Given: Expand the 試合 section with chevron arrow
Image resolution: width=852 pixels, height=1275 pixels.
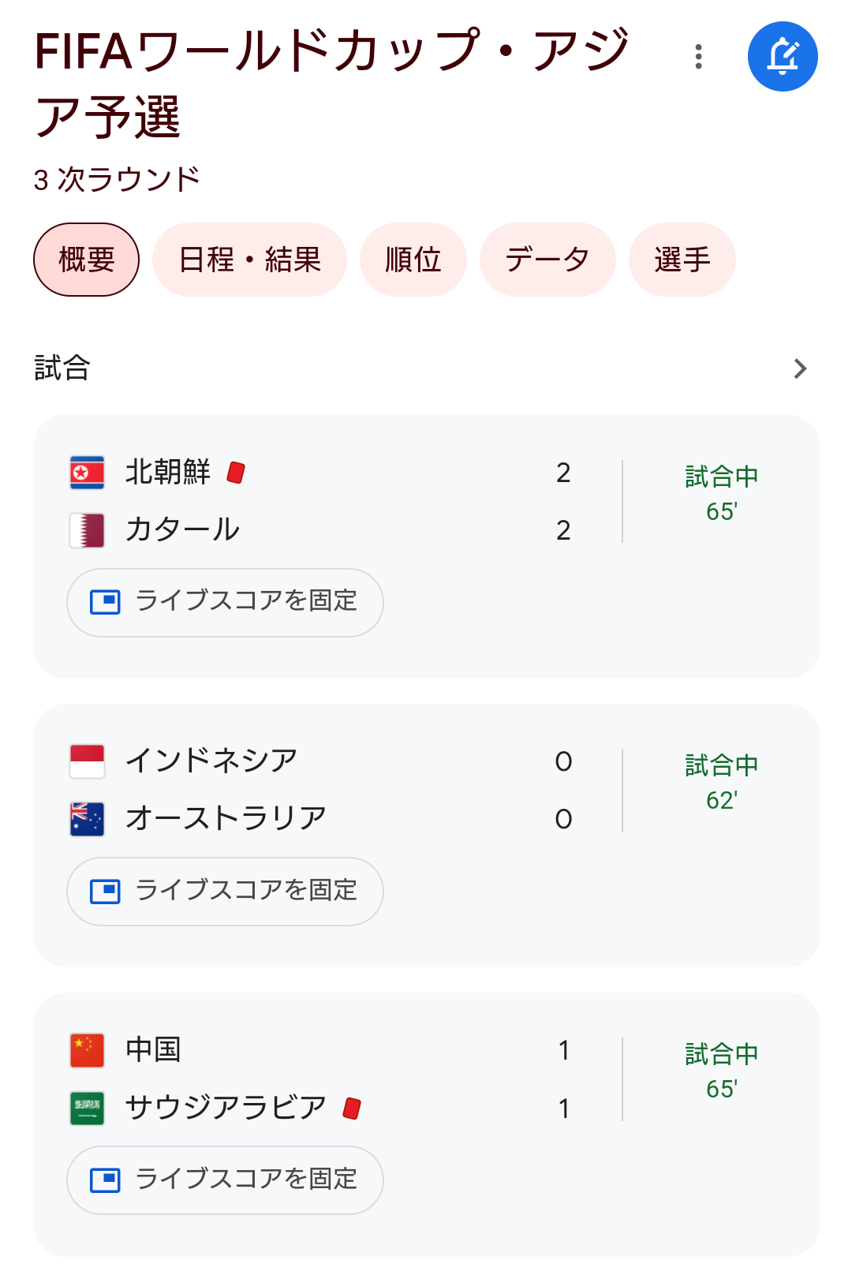Looking at the screenshot, I should [800, 368].
